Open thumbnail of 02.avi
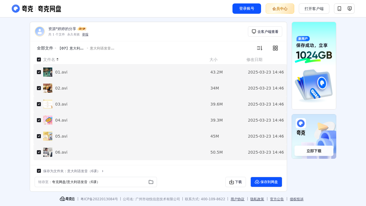Image resolution: width=366 pixels, height=206 pixels. [x=48, y=88]
